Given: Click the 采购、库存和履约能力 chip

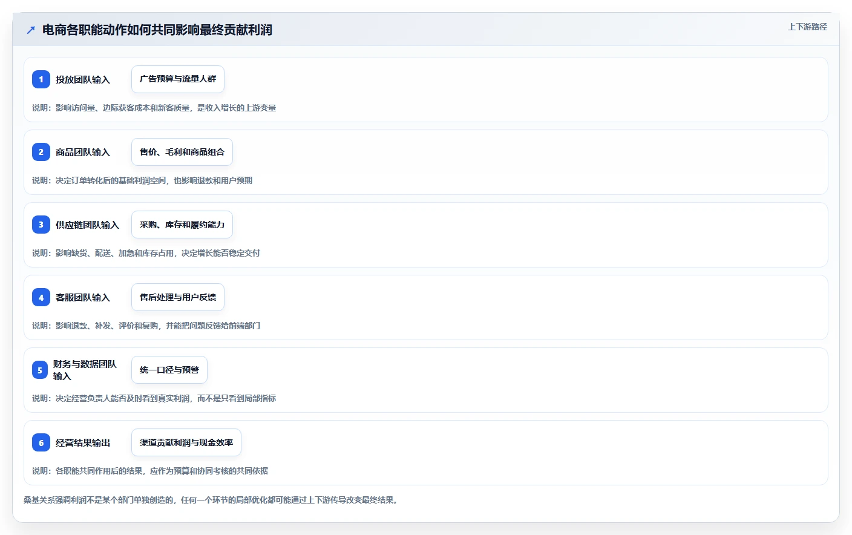Looking at the screenshot, I should coord(182,225).
